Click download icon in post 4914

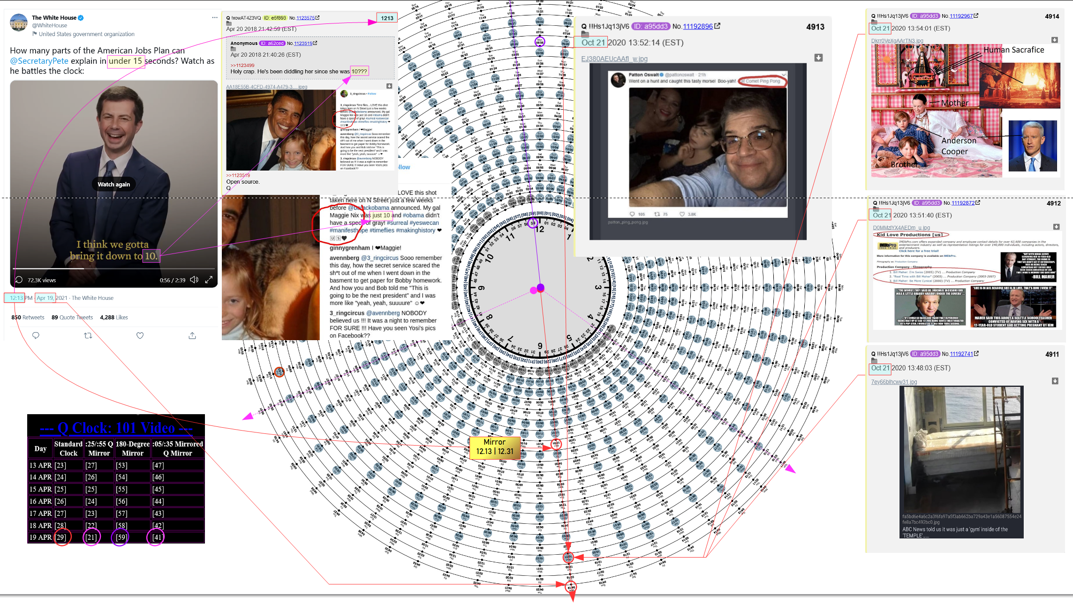[1054, 40]
